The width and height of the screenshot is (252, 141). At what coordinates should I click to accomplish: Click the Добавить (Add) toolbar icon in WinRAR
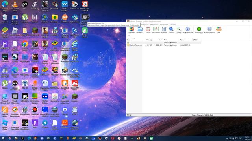coord(132,30)
